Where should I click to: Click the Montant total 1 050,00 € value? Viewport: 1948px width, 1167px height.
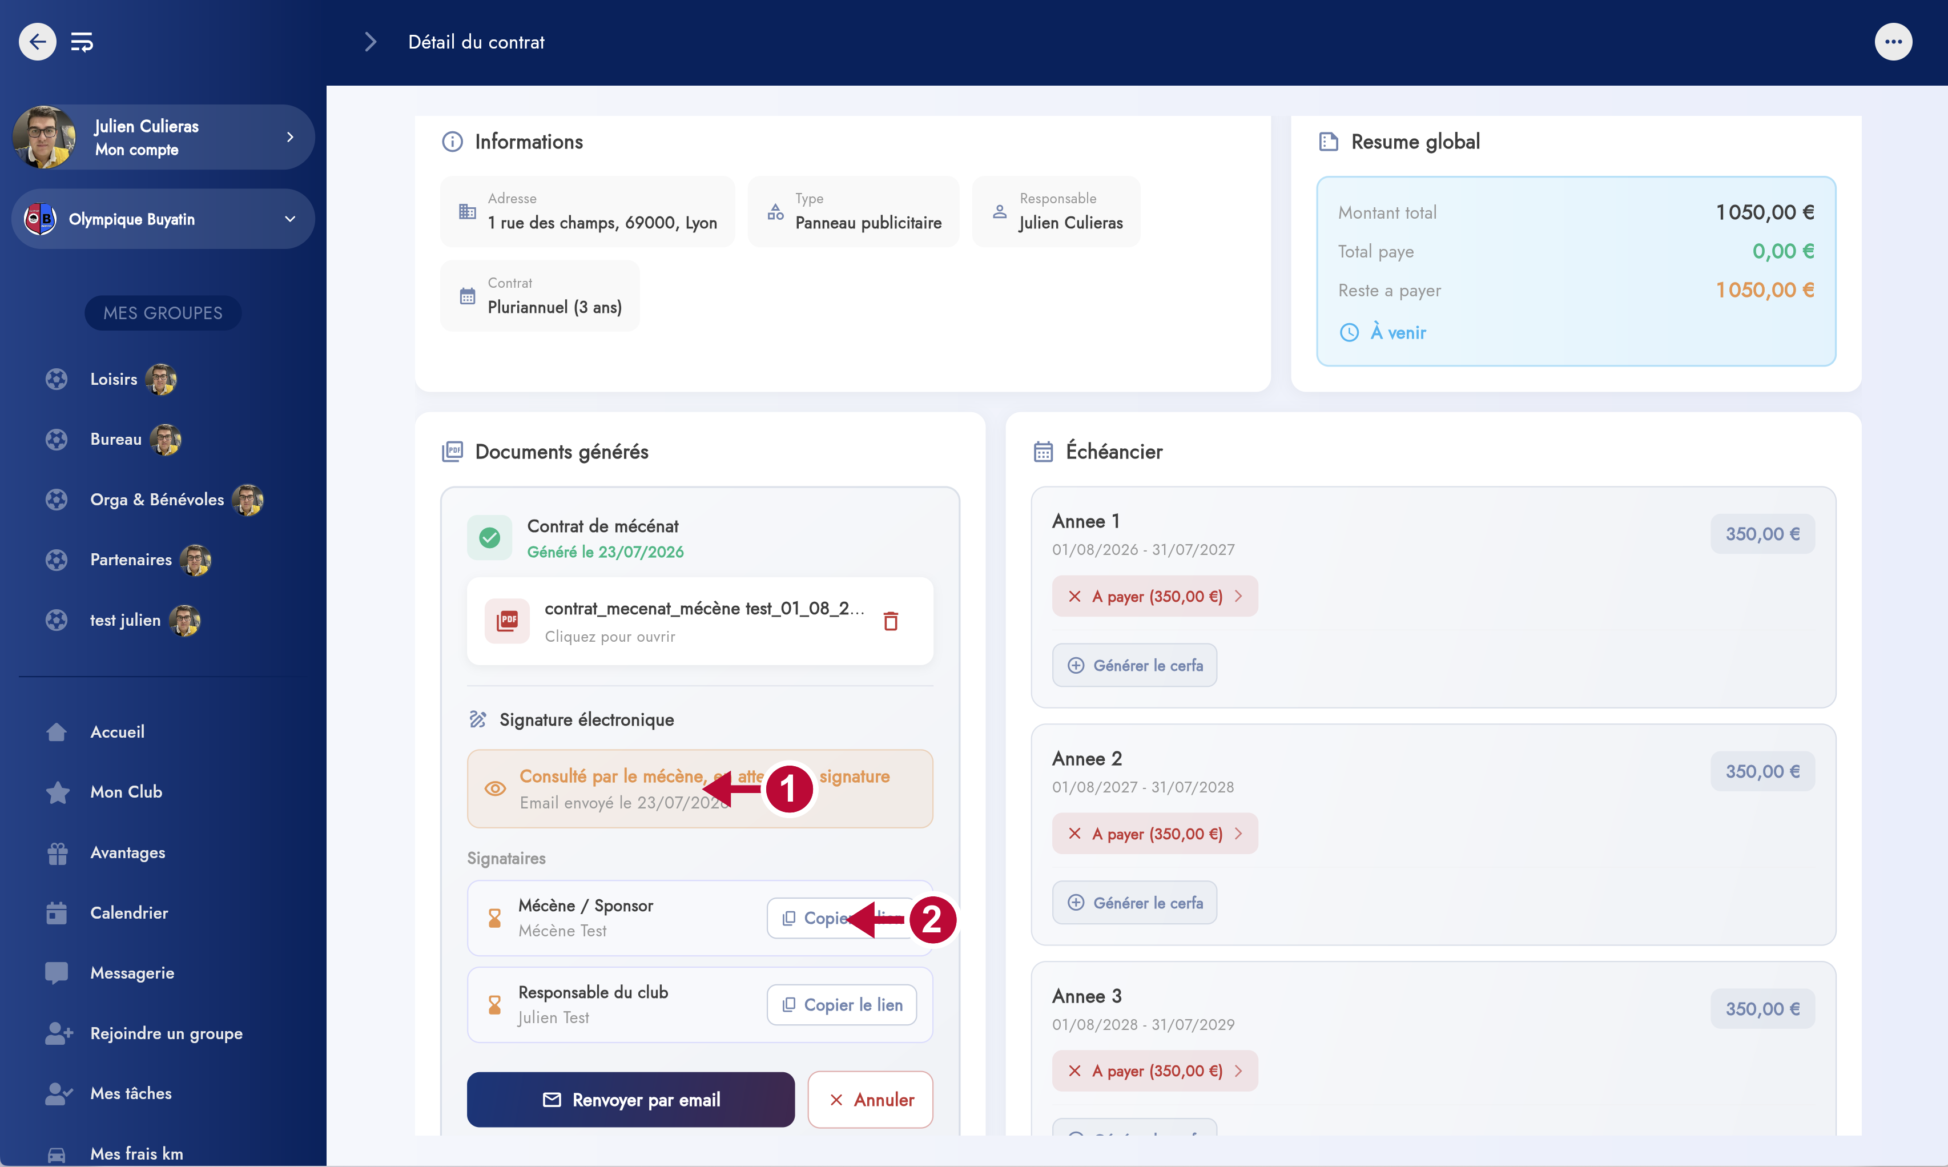(x=1766, y=212)
